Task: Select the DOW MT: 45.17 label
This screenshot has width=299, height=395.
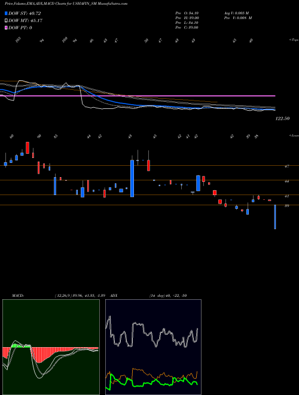Action: pos(25,21)
